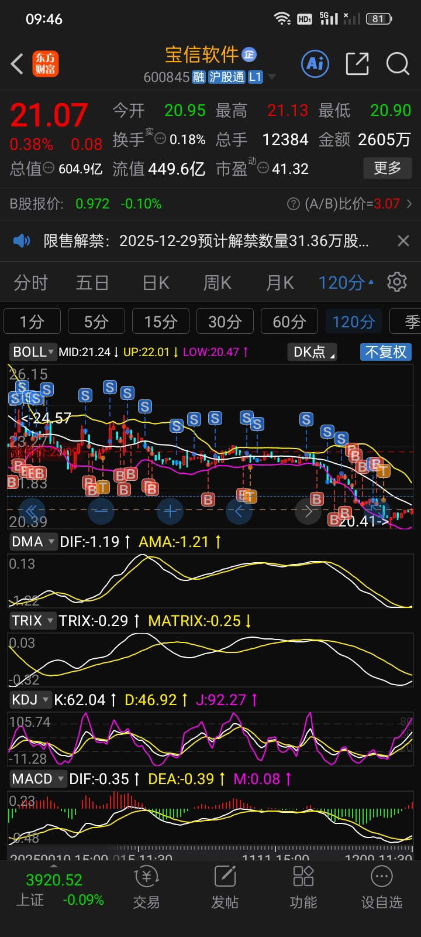Tap the double-left rewind chart control
The image size is (421, 937).
tap(32, 511)
